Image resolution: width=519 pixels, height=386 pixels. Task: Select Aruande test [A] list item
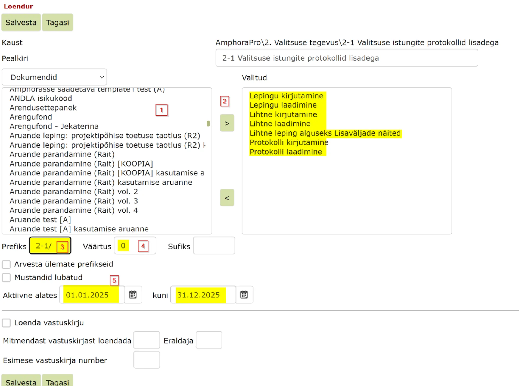point(40,219)
